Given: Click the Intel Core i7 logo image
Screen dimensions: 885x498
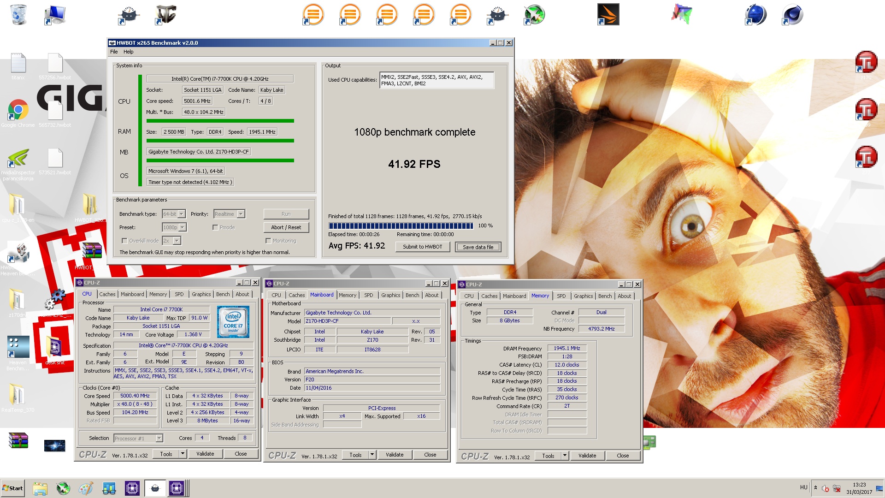Looking at the screenshot, I should pos(233,322).
